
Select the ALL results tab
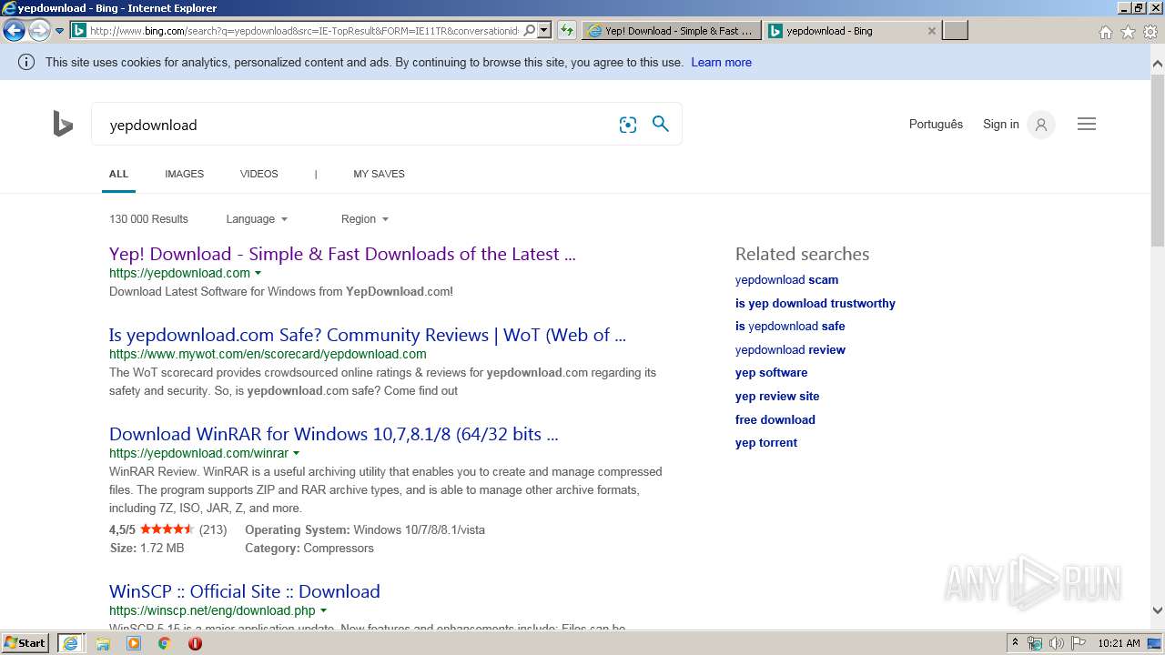pos(118,174)
